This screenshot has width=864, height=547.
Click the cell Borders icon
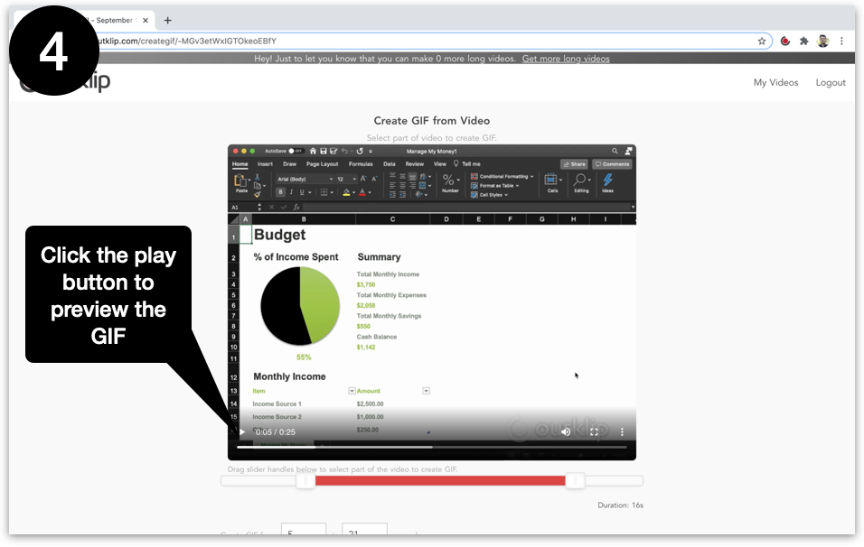tap(324, 192)
